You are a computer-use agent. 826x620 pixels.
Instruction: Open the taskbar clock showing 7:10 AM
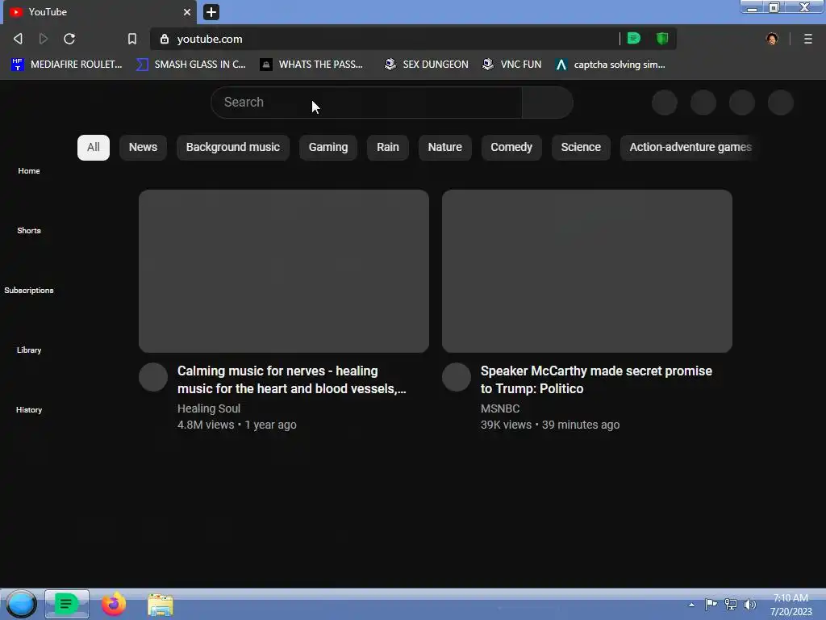pyautogui.click(x=791, y=605)
